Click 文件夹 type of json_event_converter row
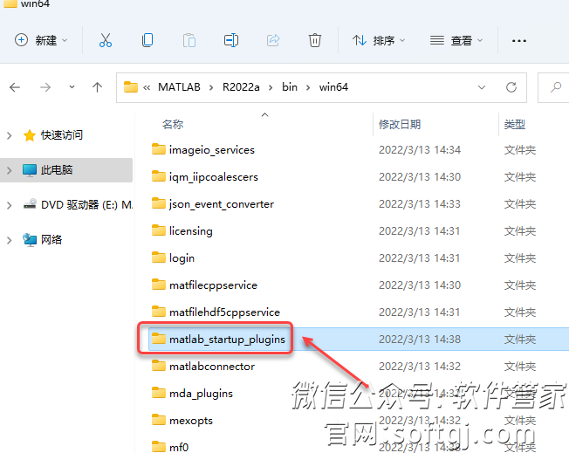Viewport: 569px width, 453px height. 520,204
